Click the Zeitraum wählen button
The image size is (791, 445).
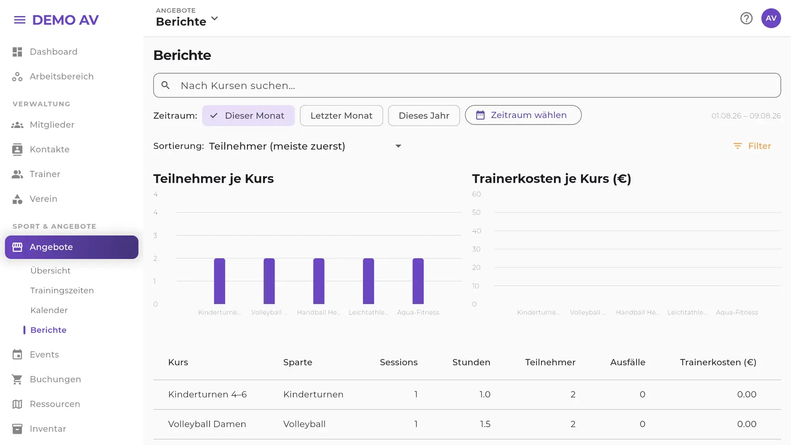[x=523, y=115]
